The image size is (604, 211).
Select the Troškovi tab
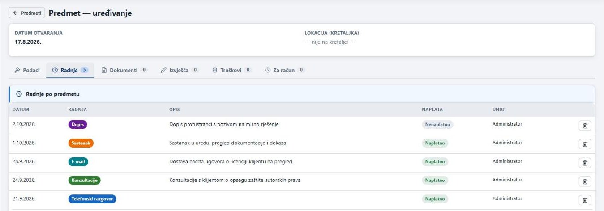pos(231,70)
